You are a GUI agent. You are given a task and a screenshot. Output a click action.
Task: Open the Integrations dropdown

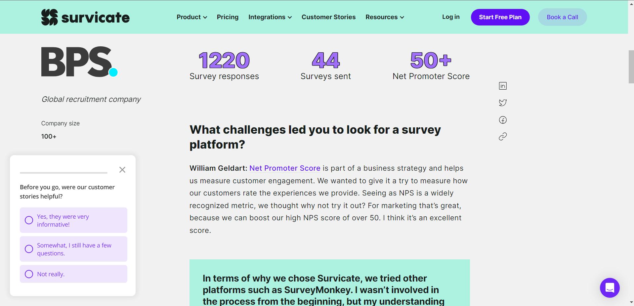pos(270,17)
